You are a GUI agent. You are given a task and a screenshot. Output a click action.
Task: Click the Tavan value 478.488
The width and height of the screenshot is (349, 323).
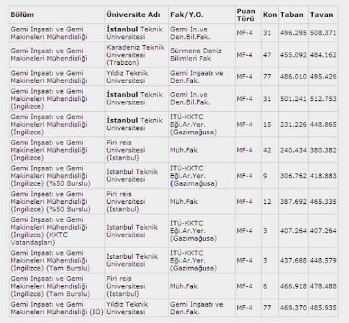[323, 286]
